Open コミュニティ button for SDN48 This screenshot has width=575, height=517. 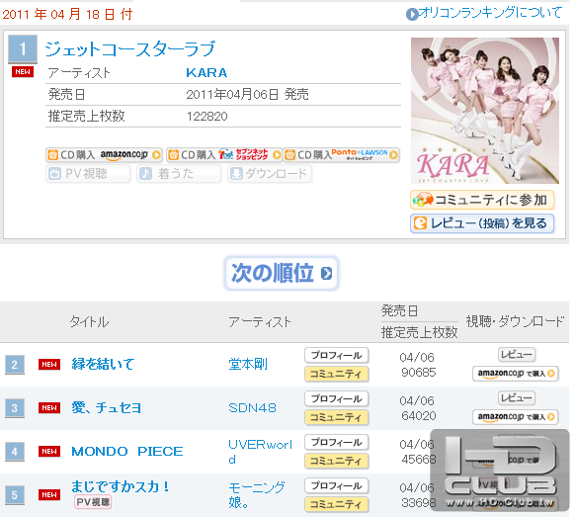coord(337,417)
